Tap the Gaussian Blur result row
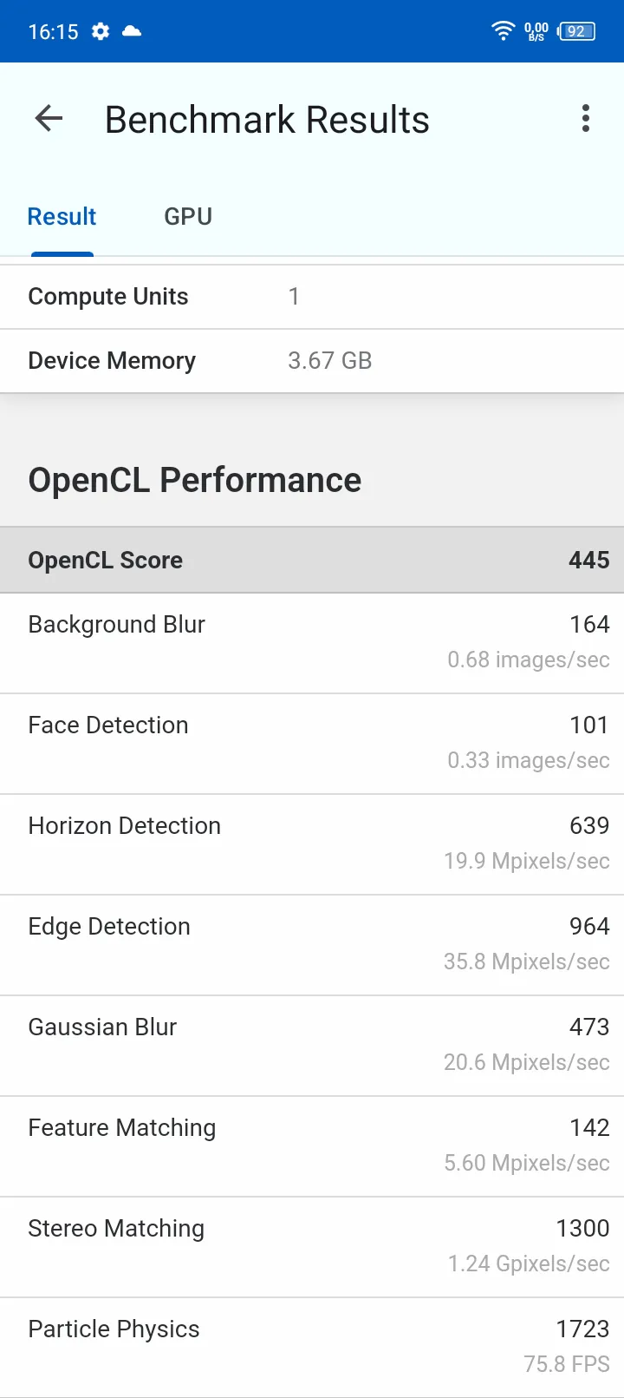The image size is (624, 1398). point(312,1046)
